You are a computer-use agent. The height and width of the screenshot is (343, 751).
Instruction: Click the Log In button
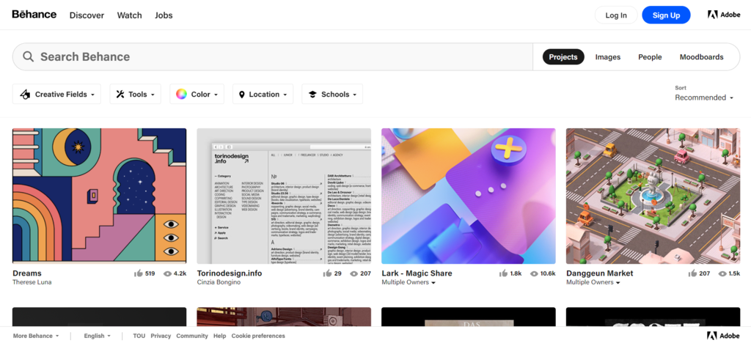click(616, 15)
